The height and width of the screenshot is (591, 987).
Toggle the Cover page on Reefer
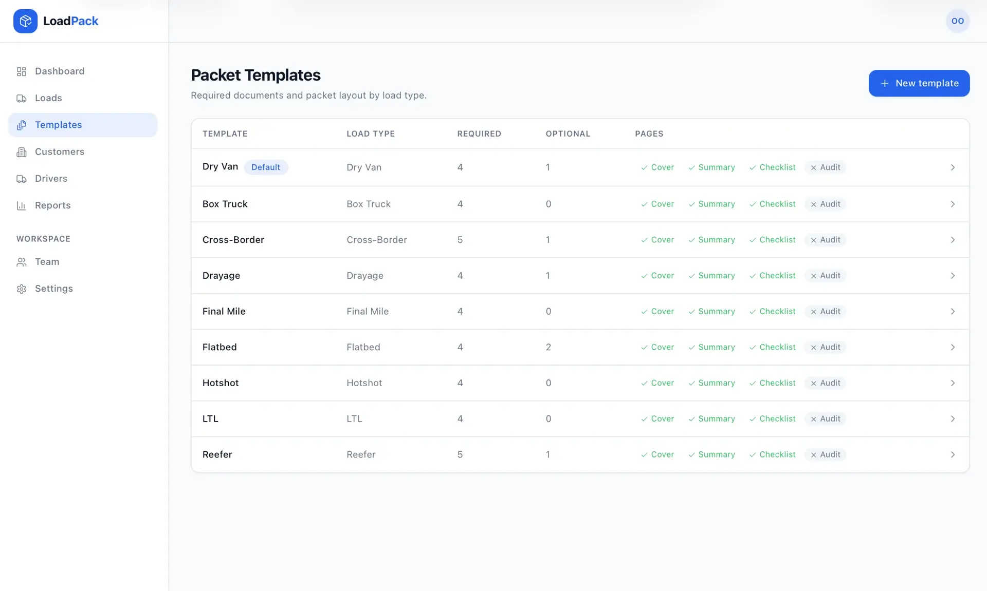click(657, 454)
